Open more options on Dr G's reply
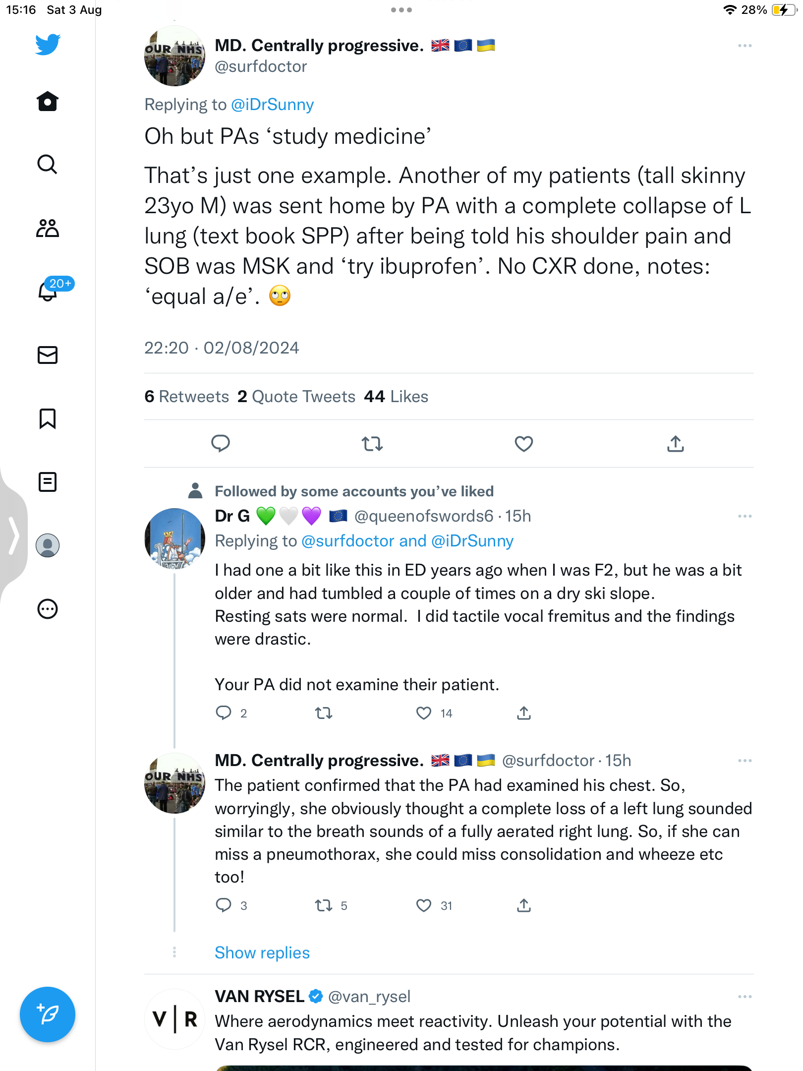Viewport: 803px width, 1071px height. (x=745, y=516)
